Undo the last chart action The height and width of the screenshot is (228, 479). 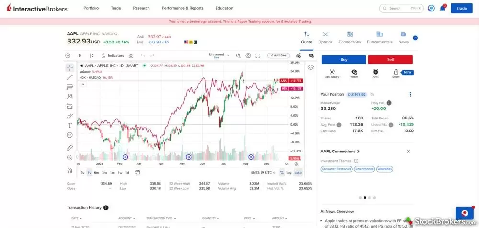[143, 55]
